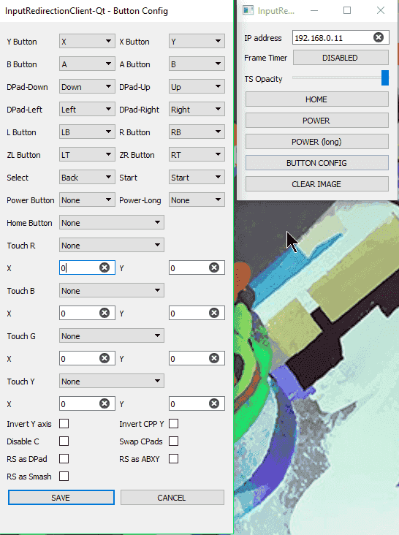Maximize the InputRedirection main window
Screen dimensions: 399x535
[347, 10]
